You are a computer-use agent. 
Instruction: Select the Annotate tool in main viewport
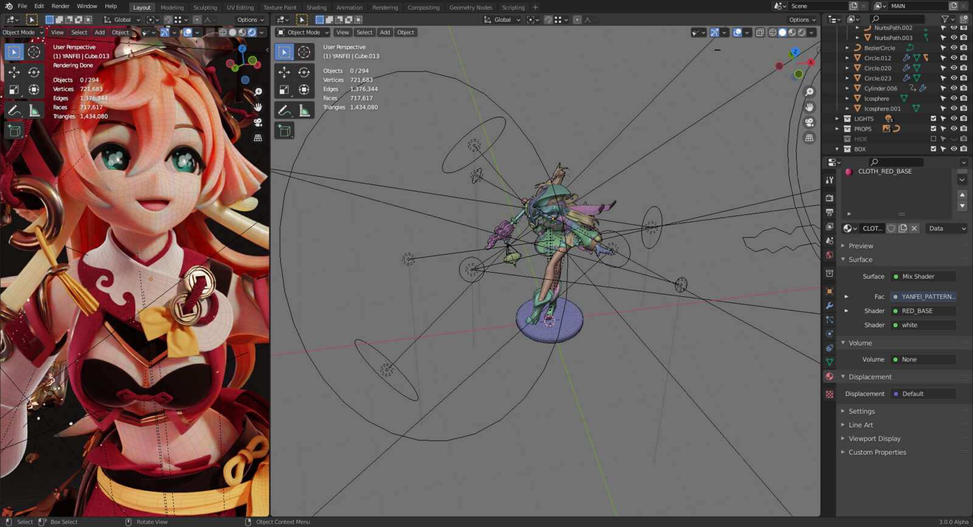[284, 110]
